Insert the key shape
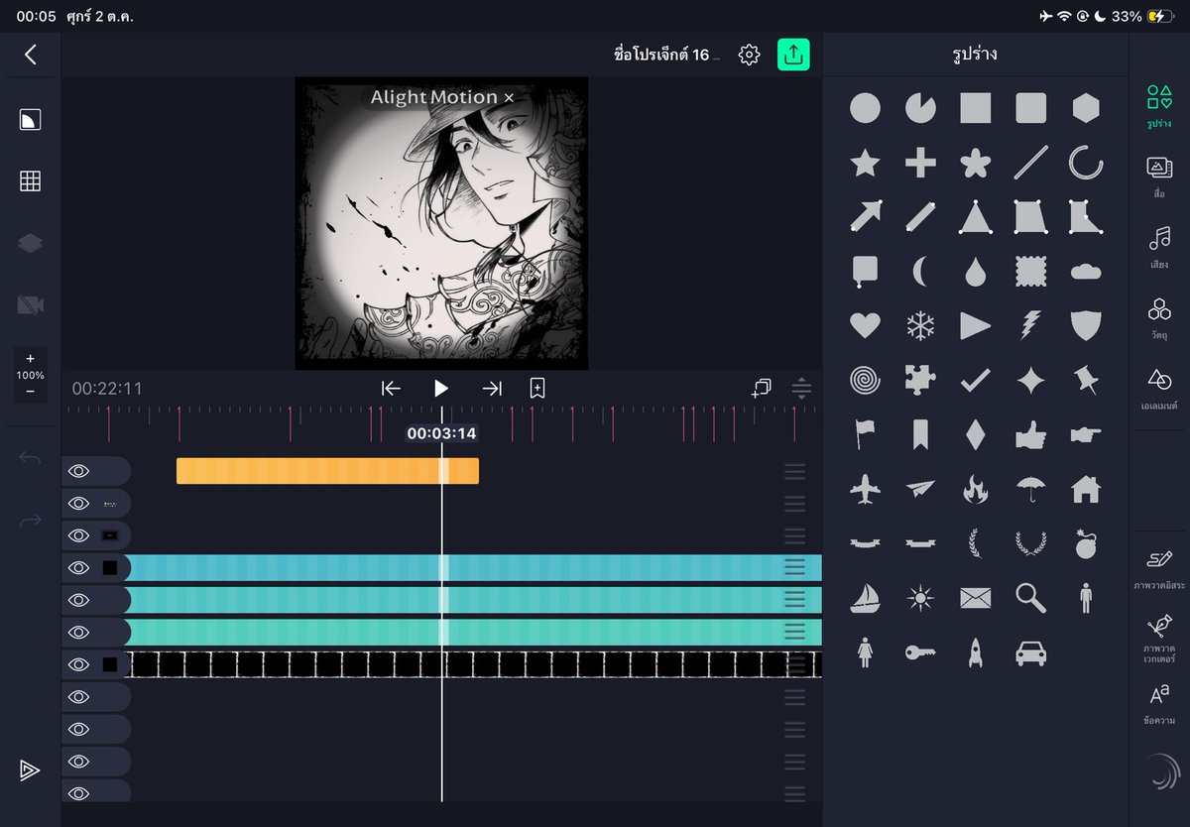Image resolution: width=1190 pixels, height=827 pixels. [920, 651]
